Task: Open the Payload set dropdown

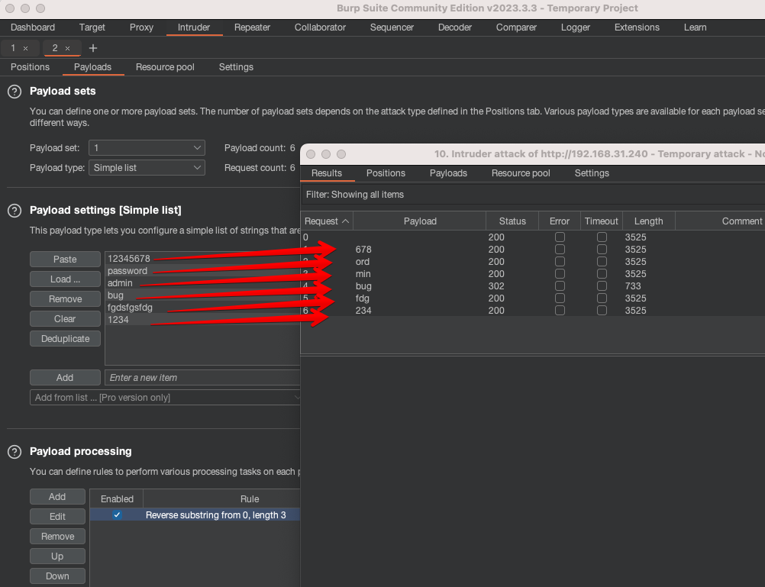Action: coord(147,148)
